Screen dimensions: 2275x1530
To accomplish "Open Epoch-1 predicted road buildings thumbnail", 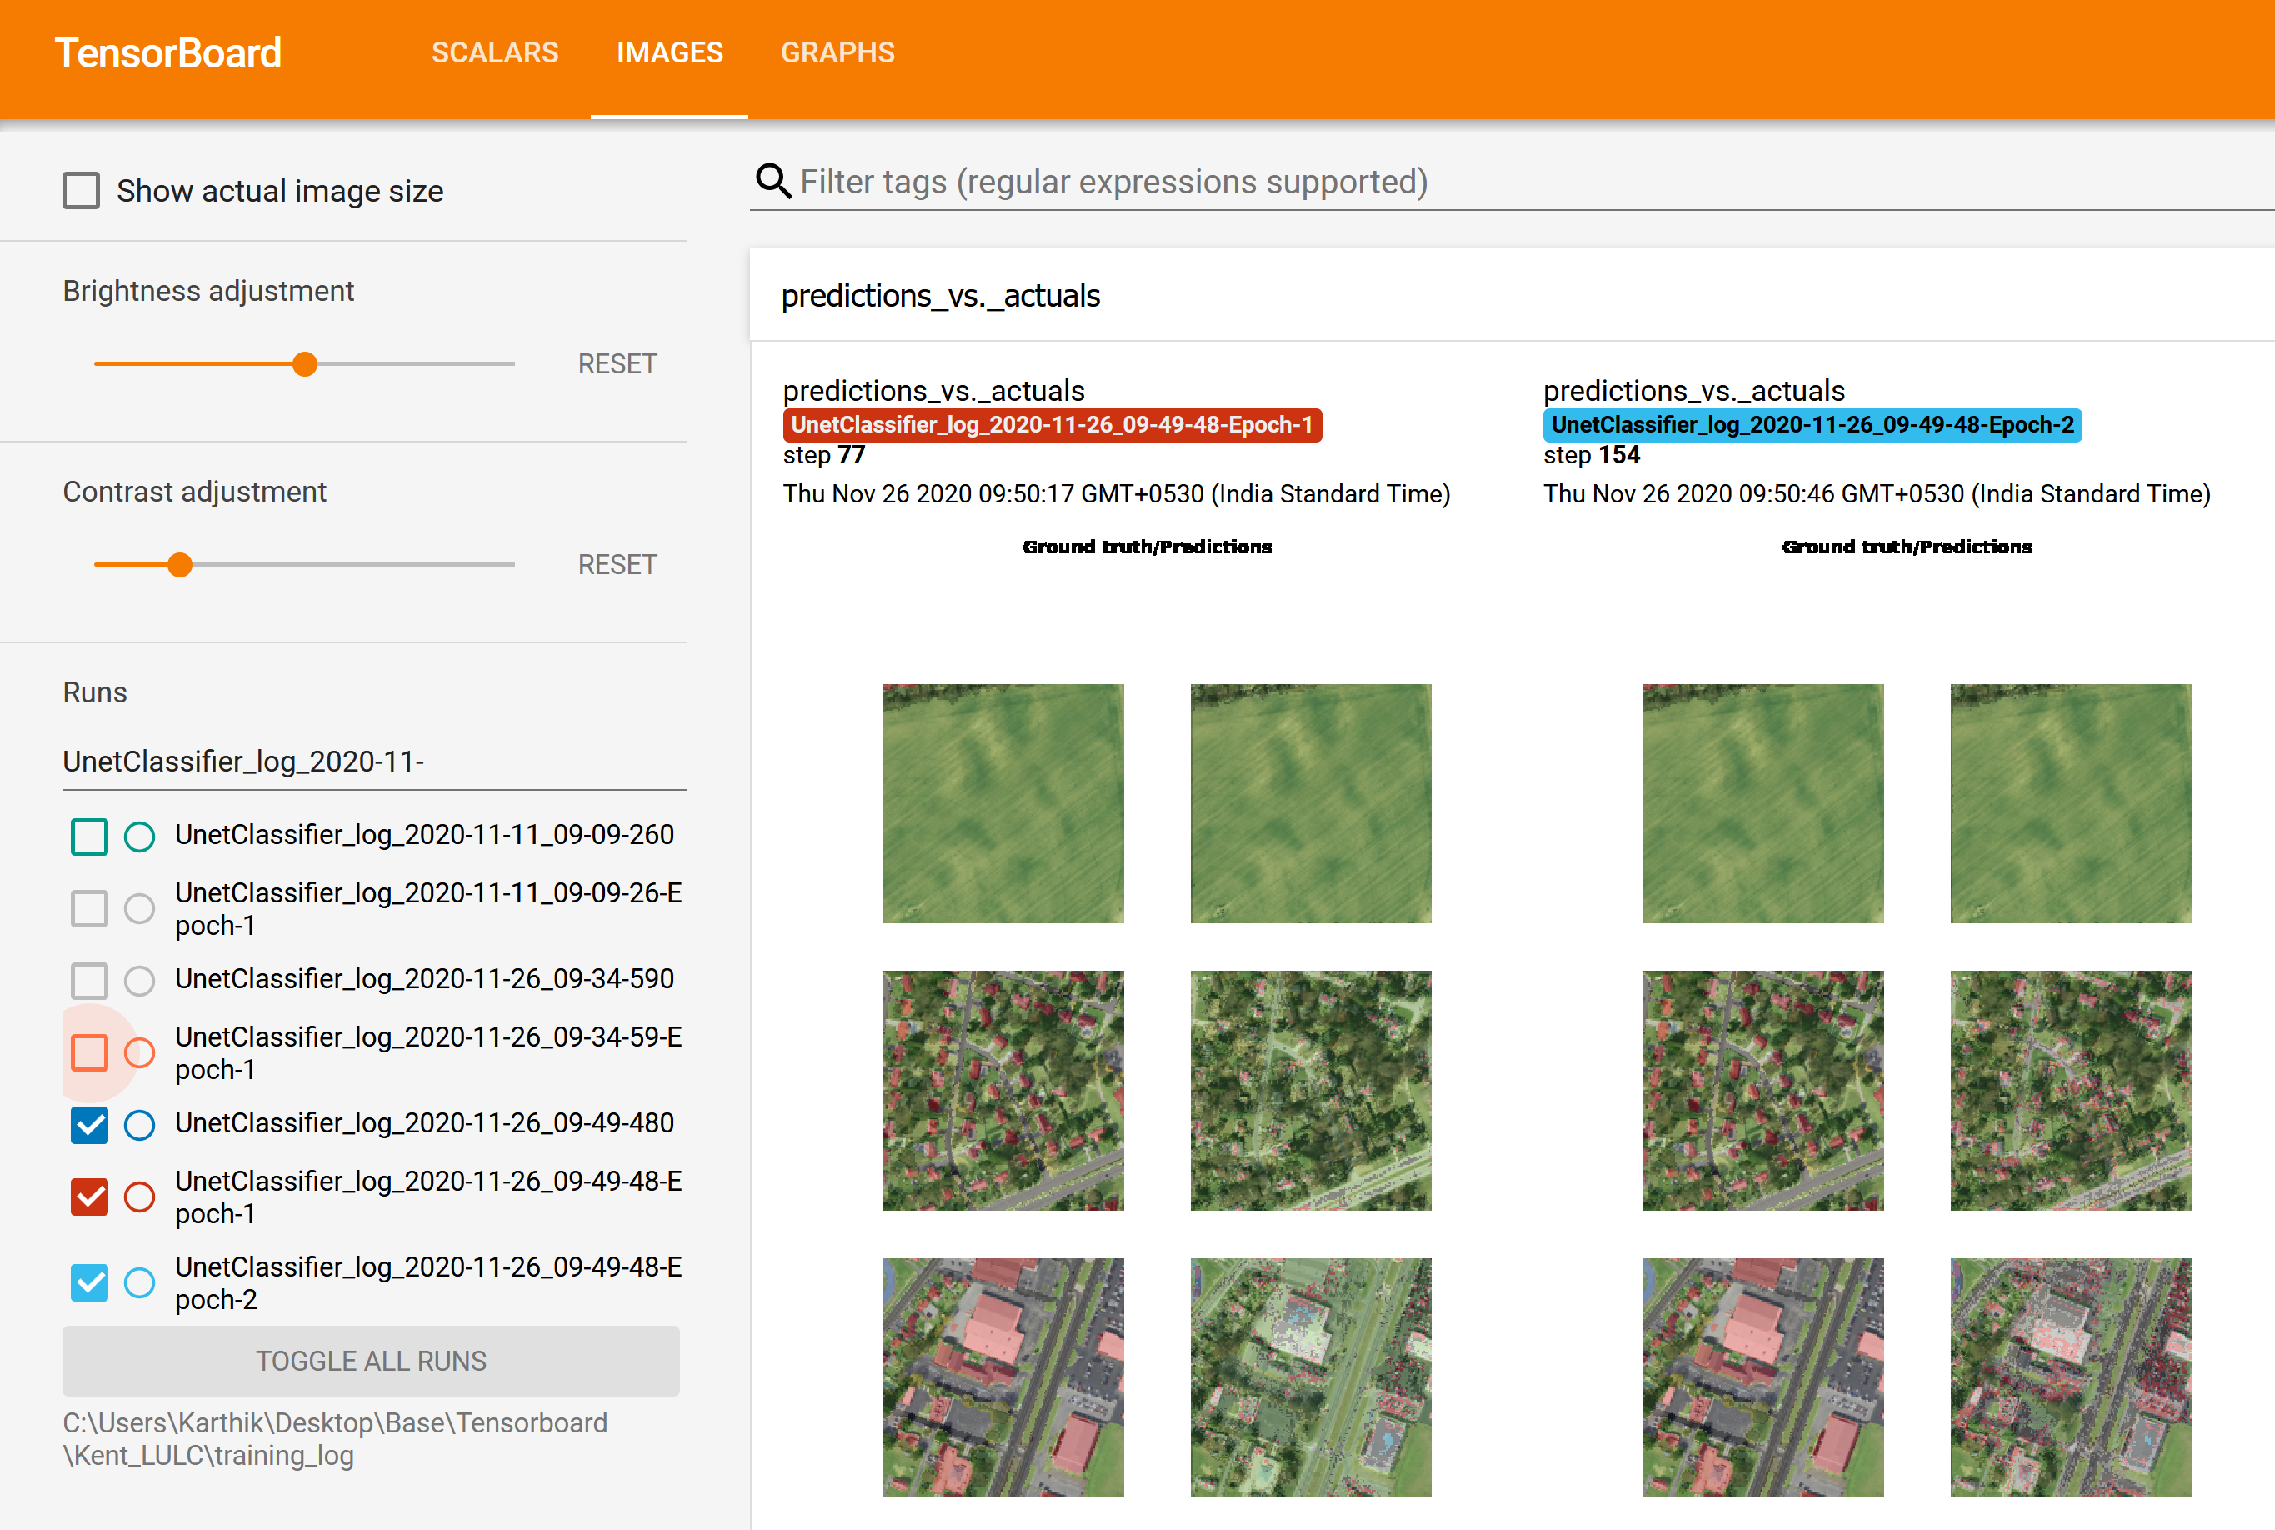I will [x=1310, y=1377].
